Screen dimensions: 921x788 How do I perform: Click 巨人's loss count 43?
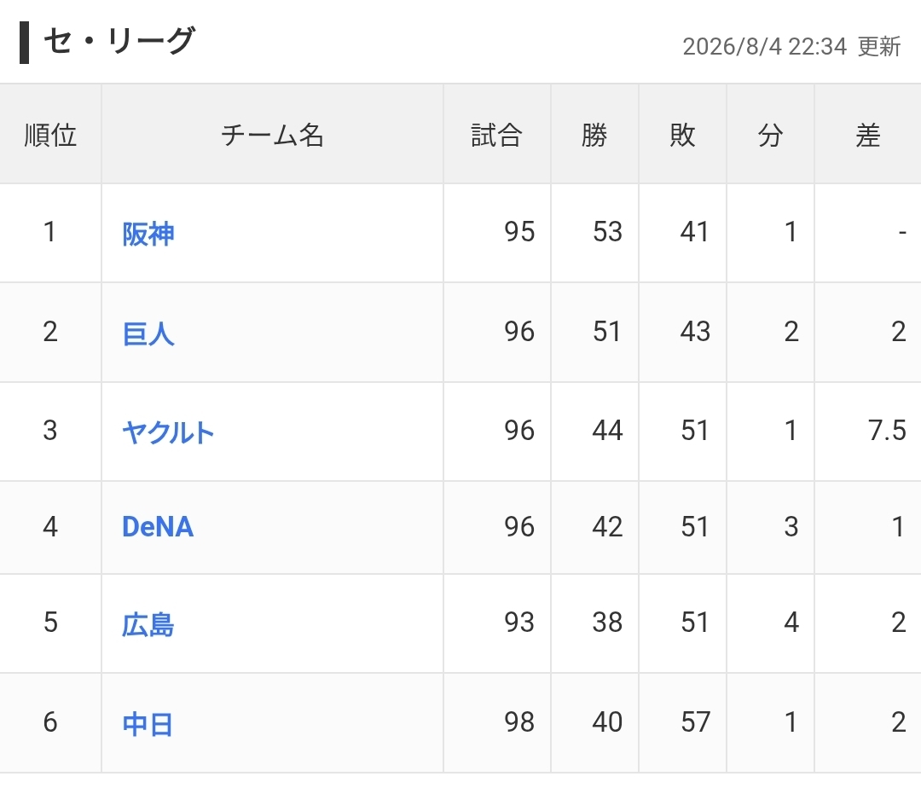[696, 331]
